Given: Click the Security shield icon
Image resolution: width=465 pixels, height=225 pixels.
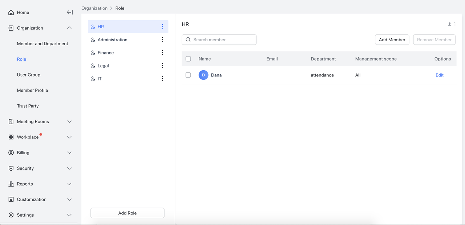Looking at the screenshot, I should (11, 168).
